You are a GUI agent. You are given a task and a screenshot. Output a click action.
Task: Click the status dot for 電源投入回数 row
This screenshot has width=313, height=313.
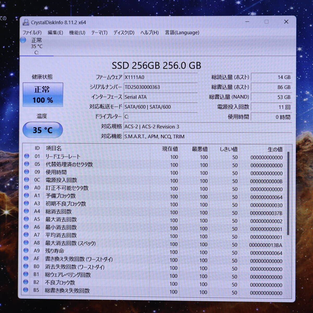(26, 179)
